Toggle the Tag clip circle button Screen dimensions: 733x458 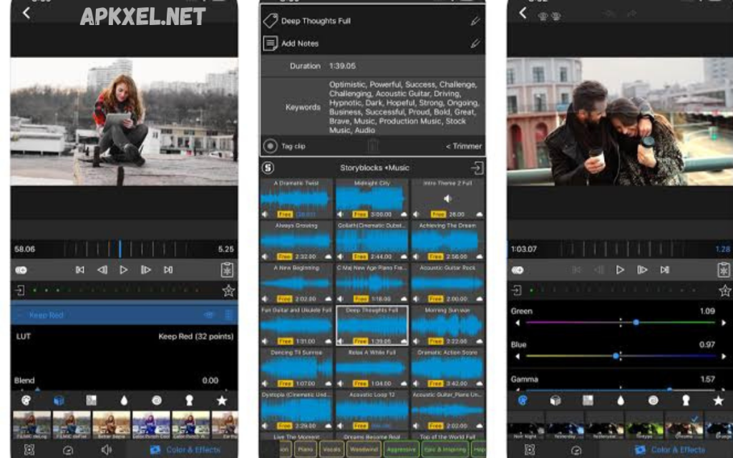pyautogui.click(x=270, y=146)
